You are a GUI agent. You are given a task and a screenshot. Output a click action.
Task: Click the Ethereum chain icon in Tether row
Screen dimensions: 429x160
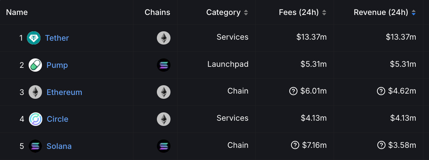point(163,38)
